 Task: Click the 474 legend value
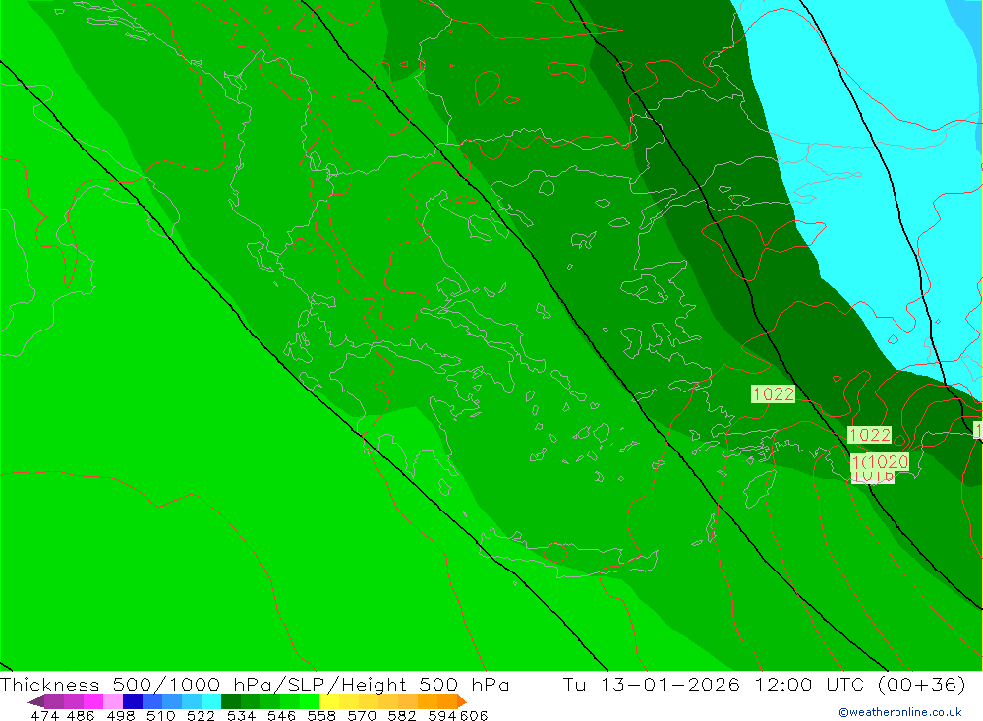pyautogui.click(x=45, y=715)
